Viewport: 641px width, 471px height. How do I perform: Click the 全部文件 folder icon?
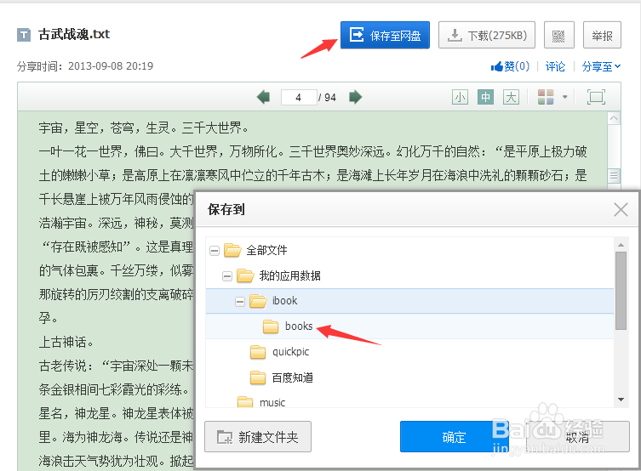tap(232, 250)
